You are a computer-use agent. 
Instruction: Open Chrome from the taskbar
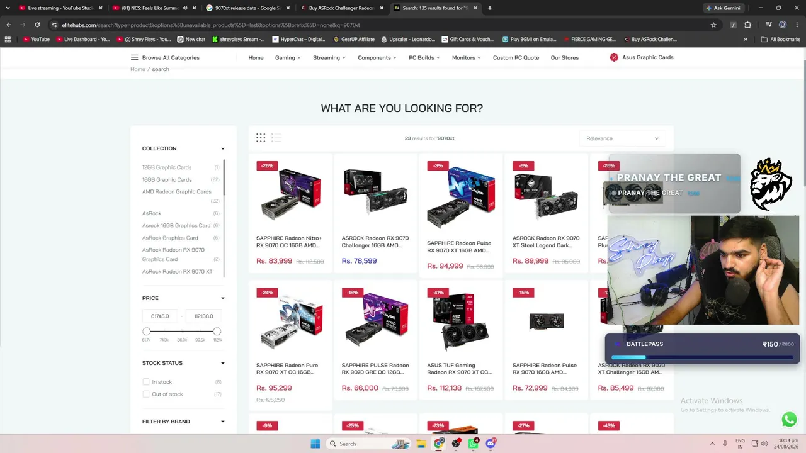click(439, 444)
